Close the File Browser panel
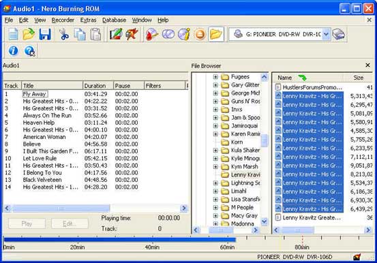This screenshot has width=377, height=263. 367,65
